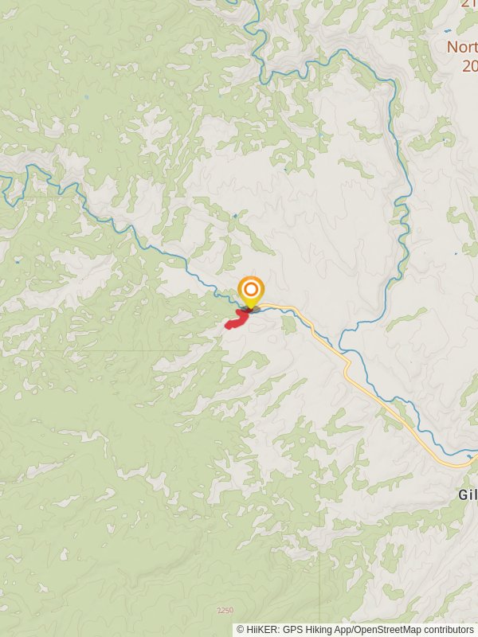The width and height of the screenshot is (478, 637).
Task: Click the blue pond at yellow road's end
Action: 470,457
